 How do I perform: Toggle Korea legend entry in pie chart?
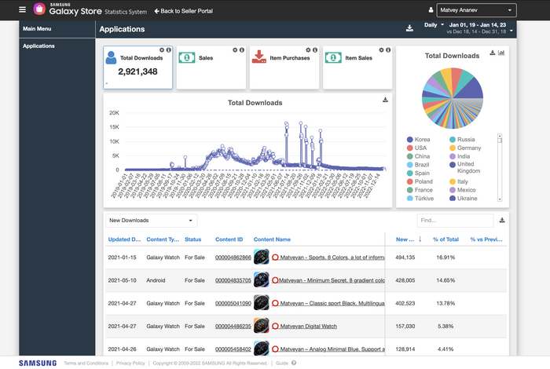pyautogui.click(x=419, y=140)
